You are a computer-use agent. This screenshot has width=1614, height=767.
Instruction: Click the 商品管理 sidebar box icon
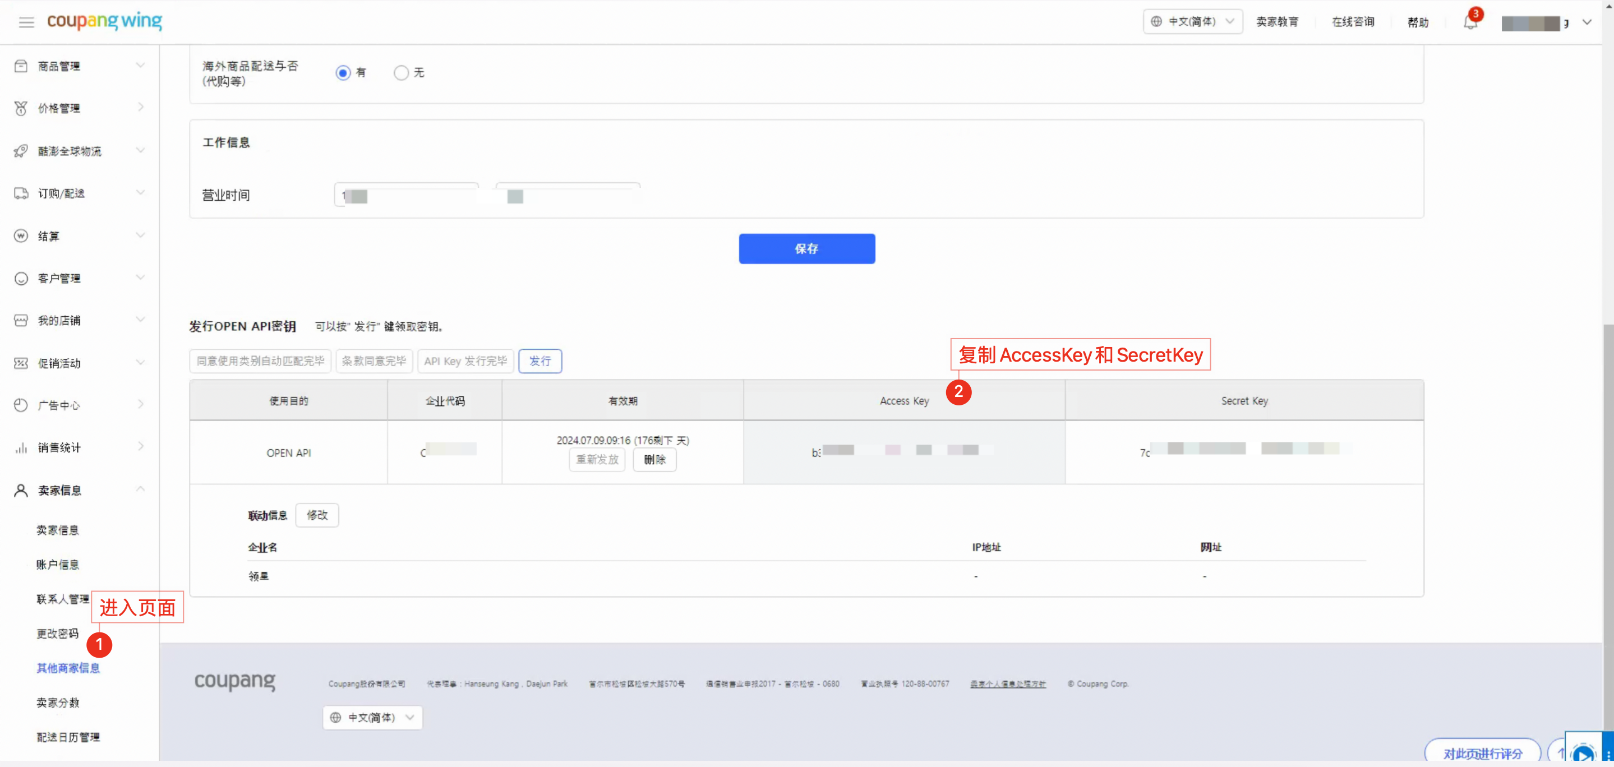click(21, 66)
